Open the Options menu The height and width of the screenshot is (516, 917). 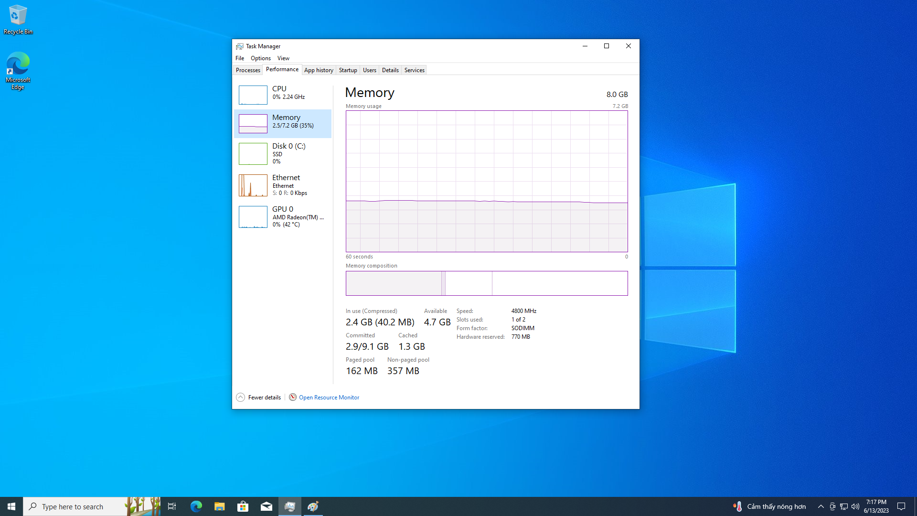tap(260, 58)
